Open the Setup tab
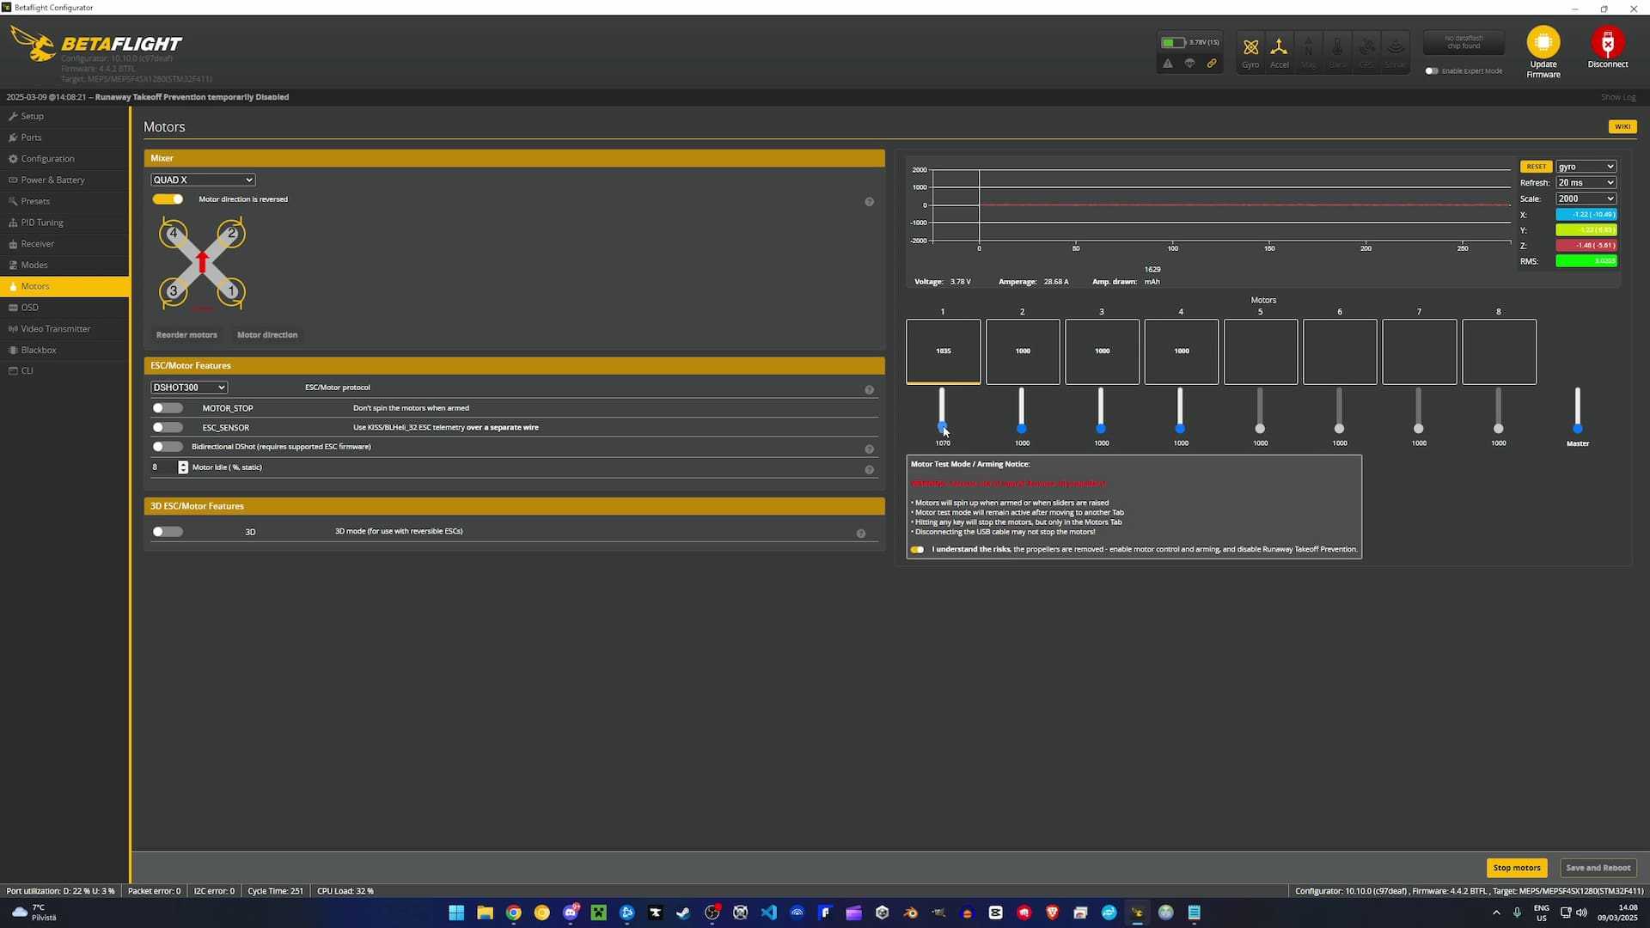The image size is (1650, 928). pyautogui.click(x=64, y=116)
